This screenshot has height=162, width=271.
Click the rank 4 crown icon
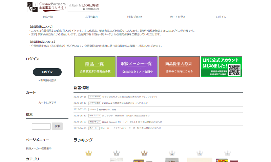[x=172, y=153]
